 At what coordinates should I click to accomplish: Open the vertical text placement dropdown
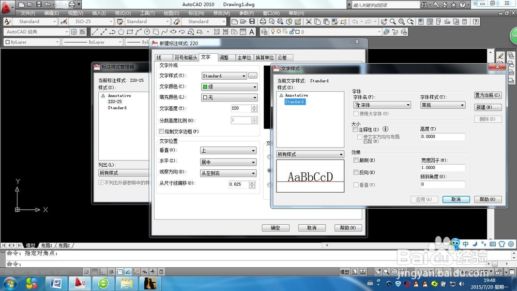click(x=228, y=151)
